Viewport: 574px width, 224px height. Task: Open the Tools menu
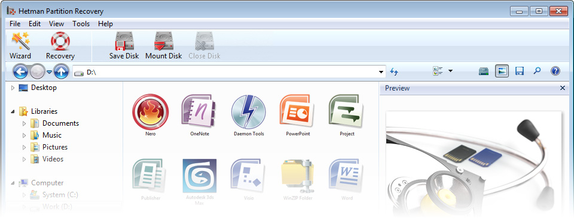[81, 24]
